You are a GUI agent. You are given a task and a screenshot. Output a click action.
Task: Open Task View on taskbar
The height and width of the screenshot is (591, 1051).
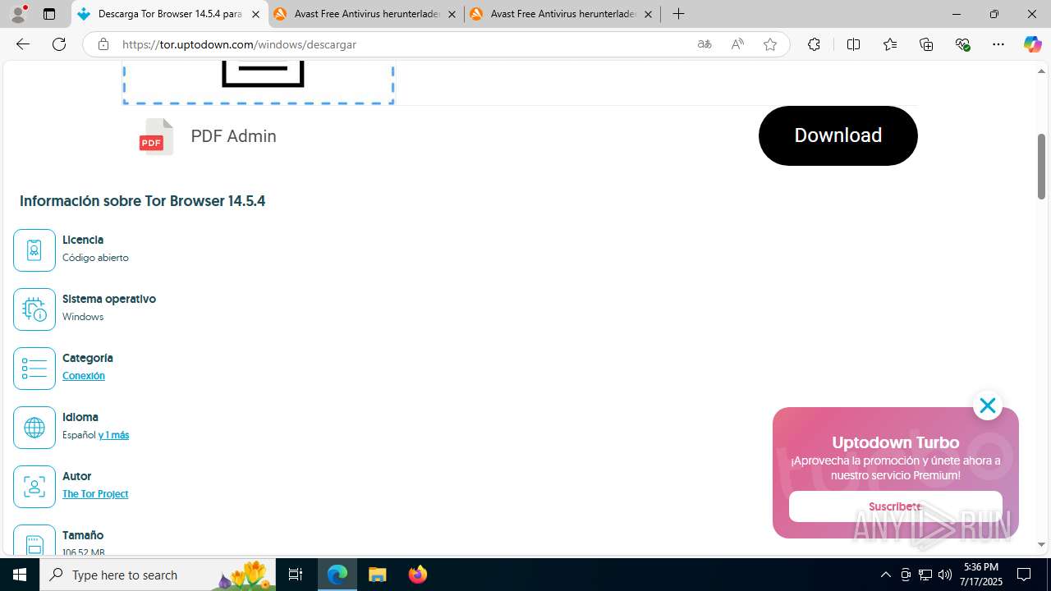tap(296, 575)
